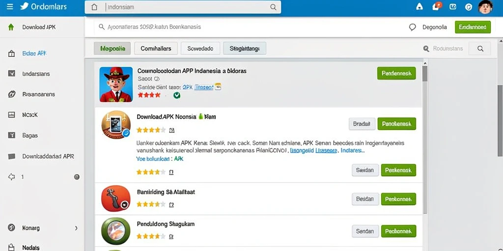This screenshot has height=251, width=503.
Task: Click the Ajoonatteras search input field
Action: point(250,27)
